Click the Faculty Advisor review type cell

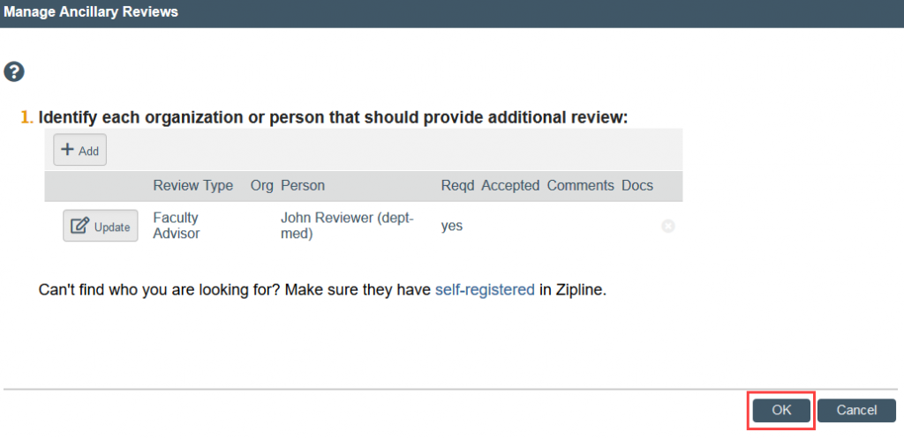pyautogui.click(x=177, y=227)
